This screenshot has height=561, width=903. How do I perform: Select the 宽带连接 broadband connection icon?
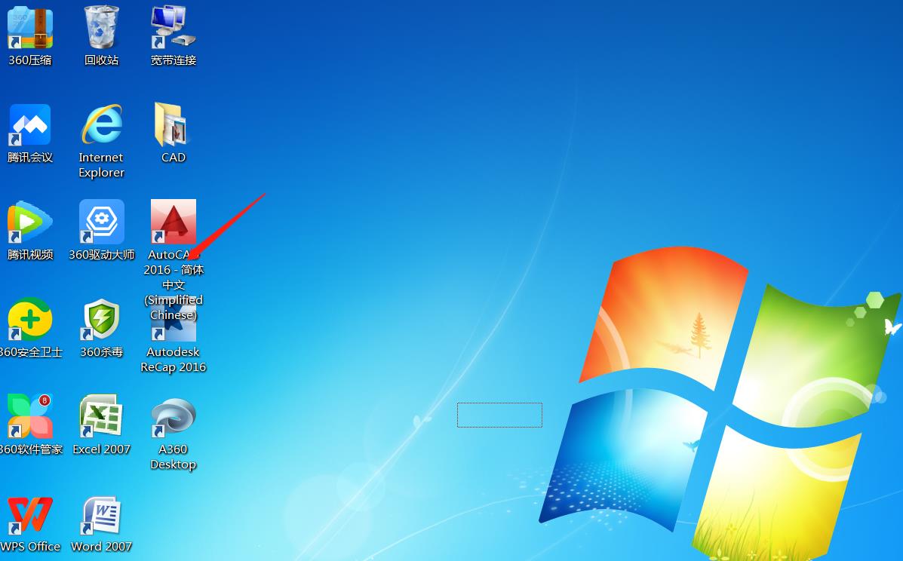[173, 29]
